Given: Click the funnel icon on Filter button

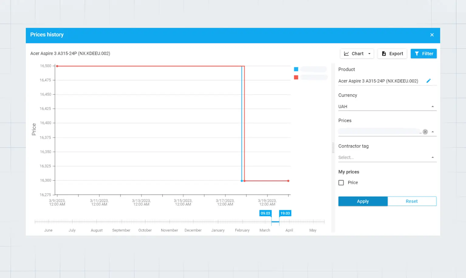Looking at the screenshot, I should pyautogui.click(x=417, y=54).
